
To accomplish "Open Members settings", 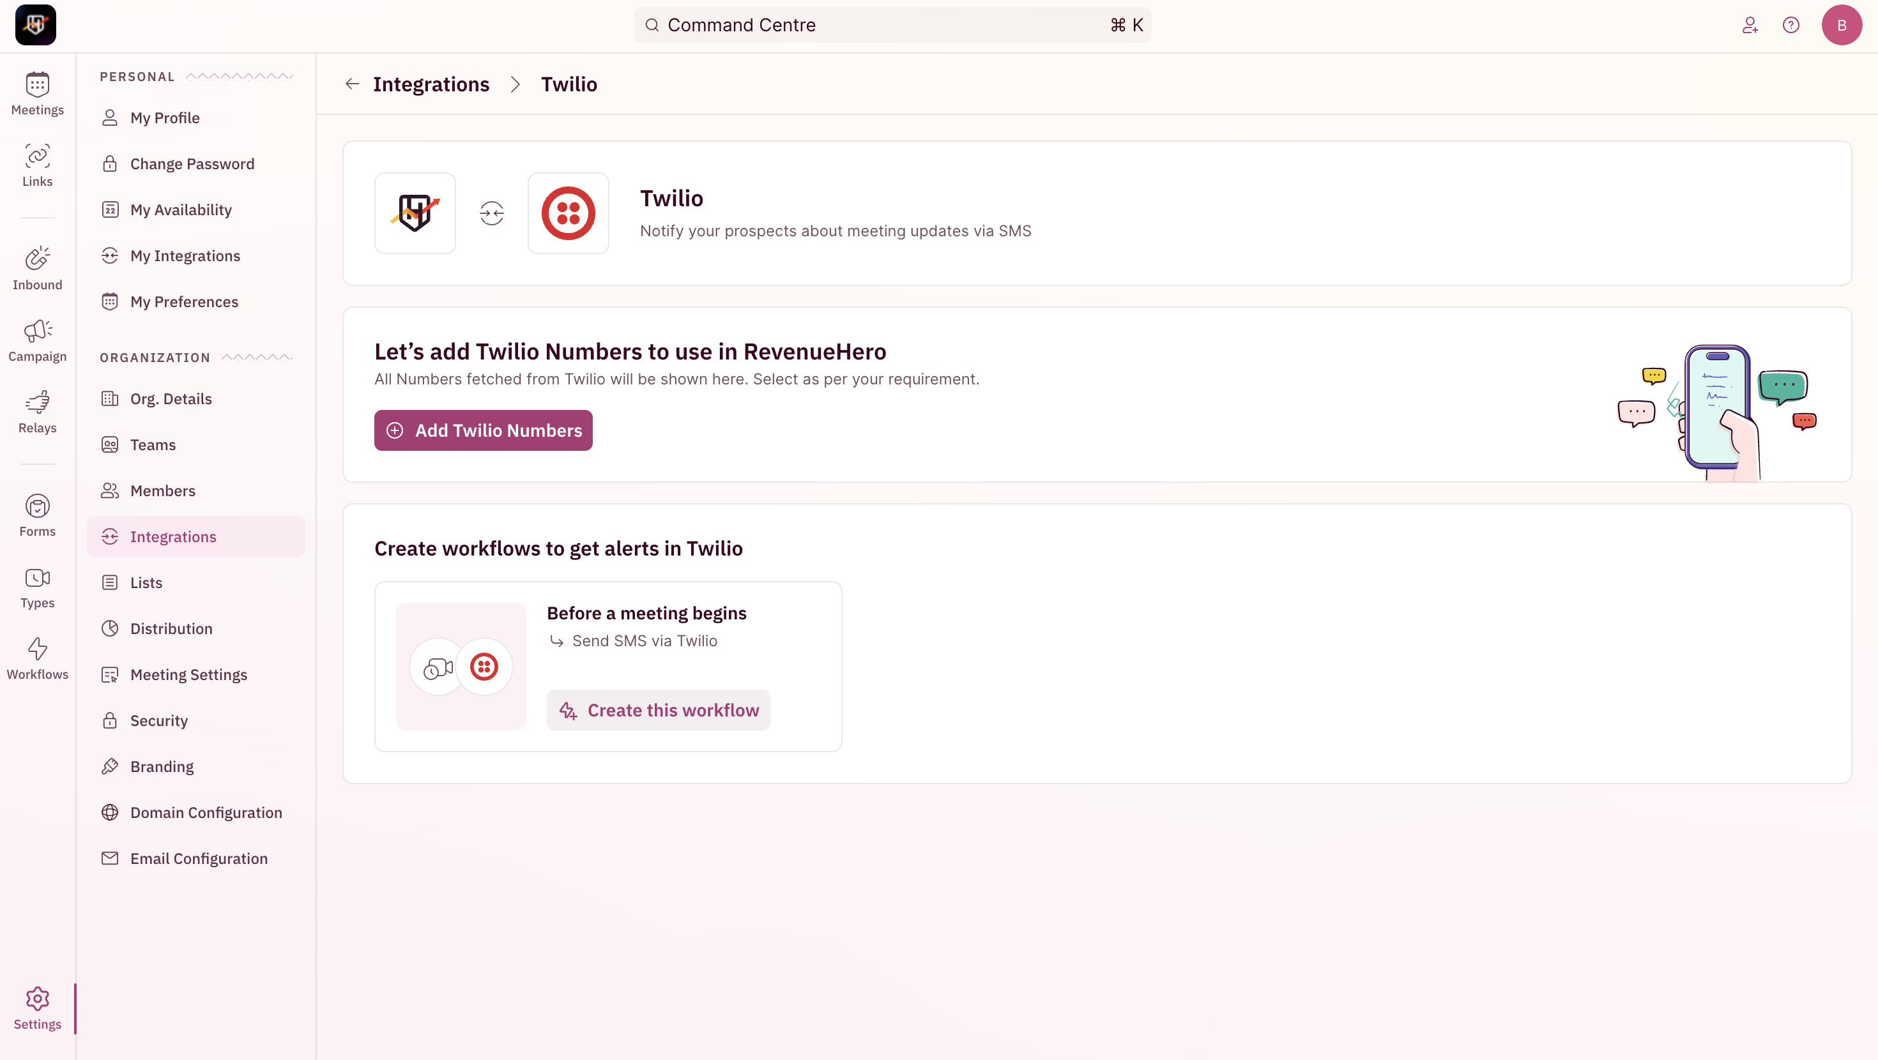I will pos(196,490).
